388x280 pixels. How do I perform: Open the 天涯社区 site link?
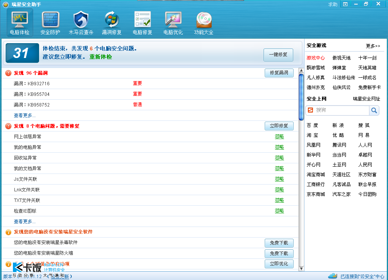coord(341,174)
